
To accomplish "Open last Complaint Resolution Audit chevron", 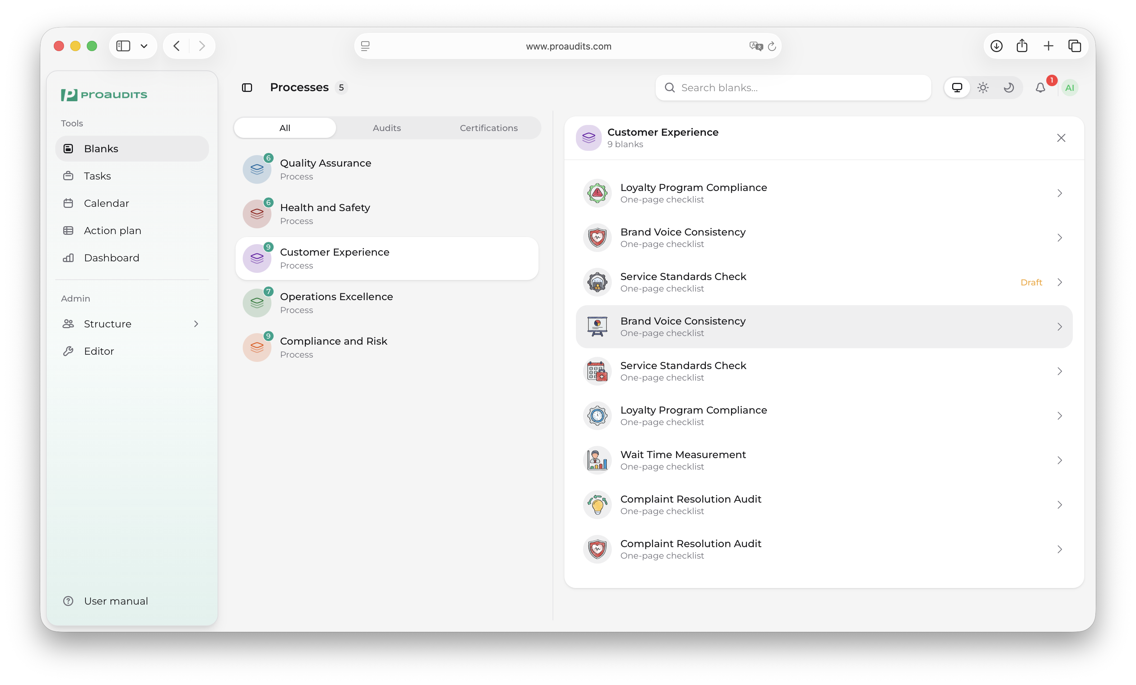I will [x=1060, y=549].
